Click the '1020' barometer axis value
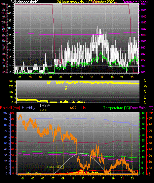 [x=143, y=29]
